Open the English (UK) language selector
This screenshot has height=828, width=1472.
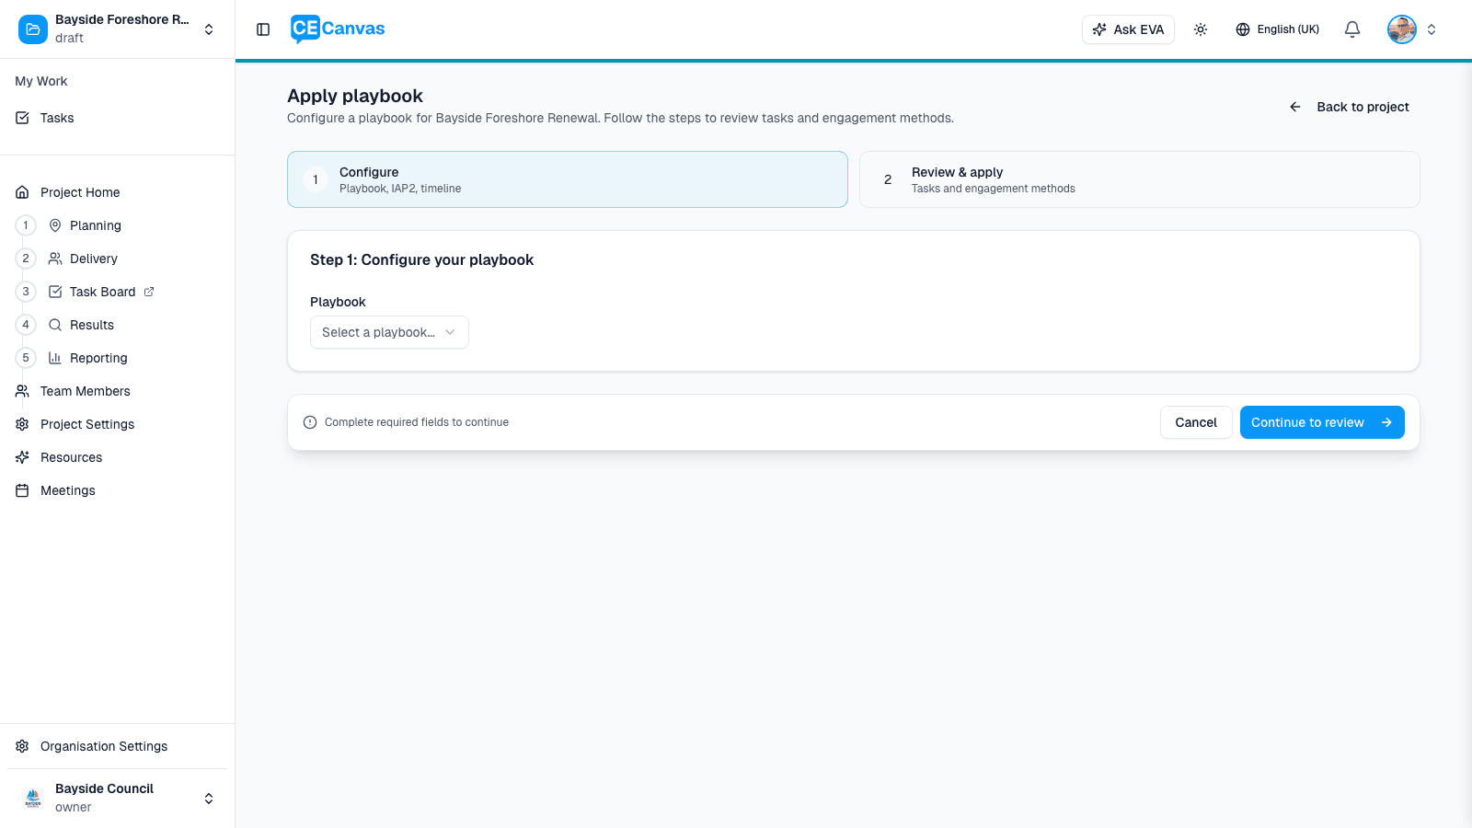[x=1277, y=29]
